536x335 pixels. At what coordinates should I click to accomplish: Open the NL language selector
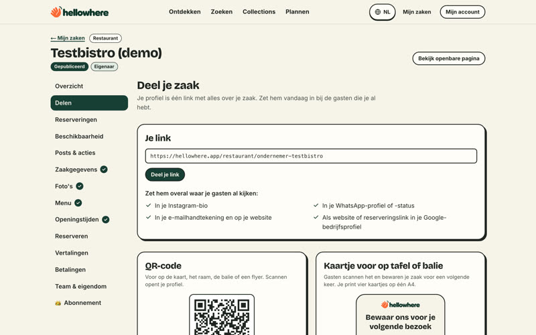point(382,12)
